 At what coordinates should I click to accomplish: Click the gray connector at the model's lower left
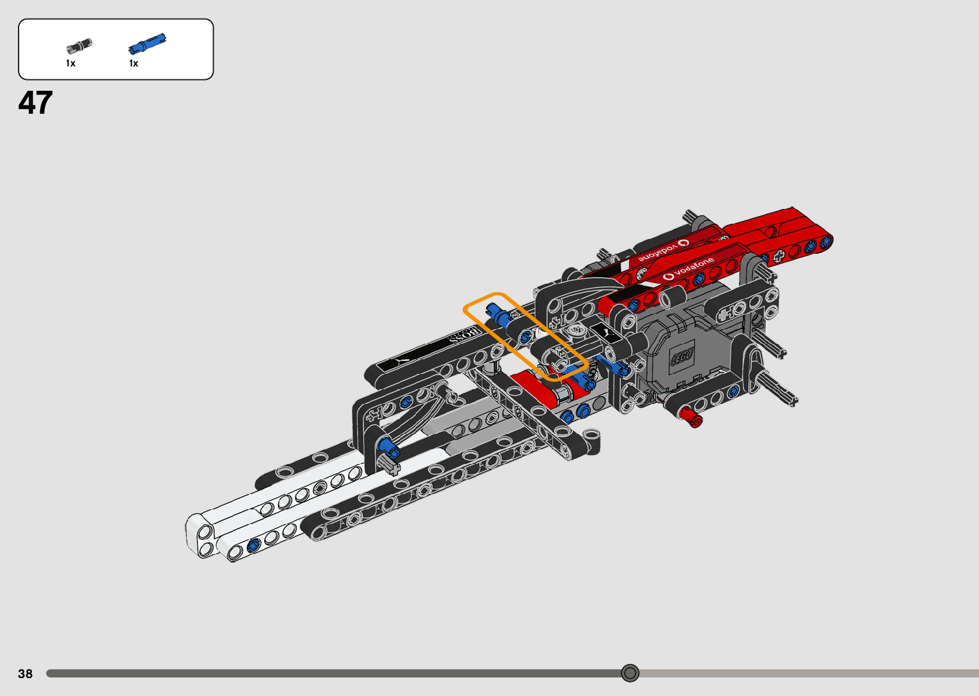(388, 464)
